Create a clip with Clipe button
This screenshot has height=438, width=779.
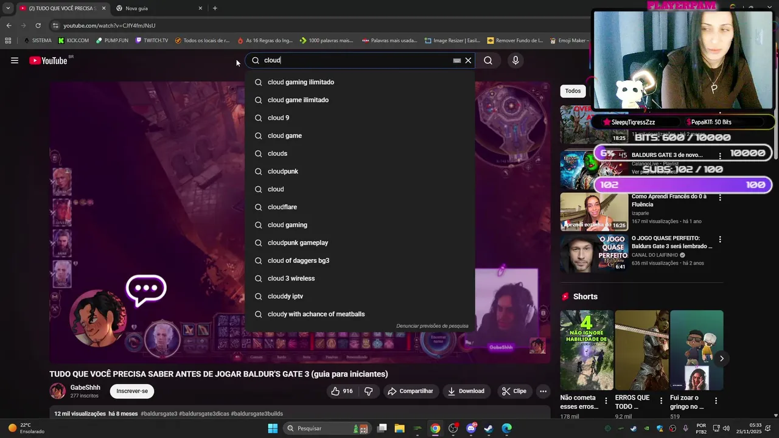click(x=514, y=391)
